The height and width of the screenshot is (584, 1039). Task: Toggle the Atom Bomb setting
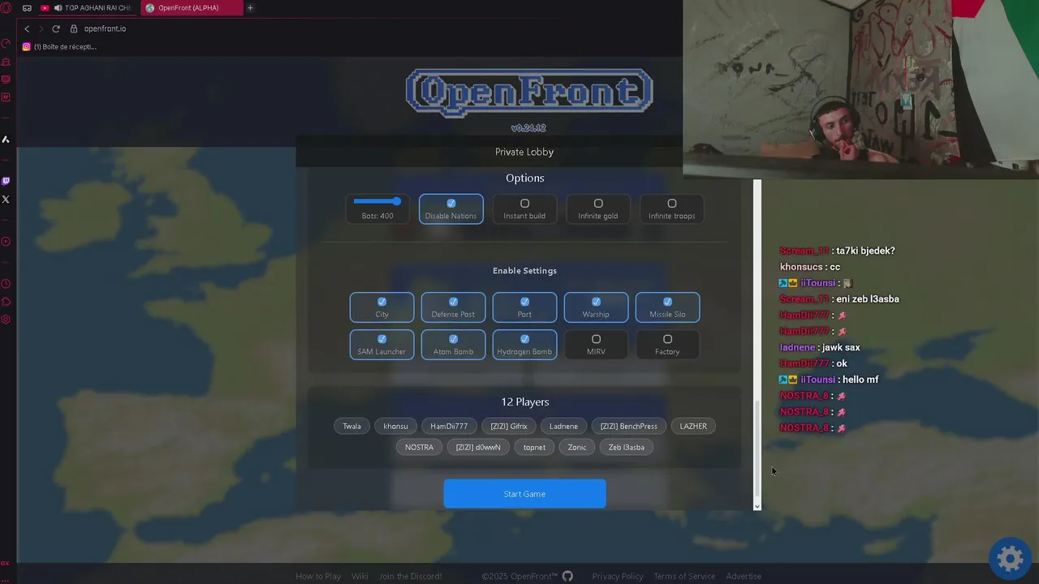click(453, 345)
